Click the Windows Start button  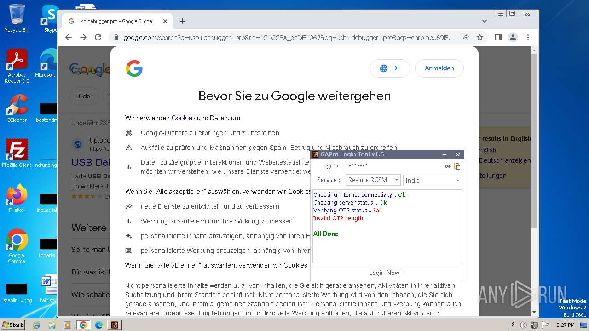coord(13,325)
